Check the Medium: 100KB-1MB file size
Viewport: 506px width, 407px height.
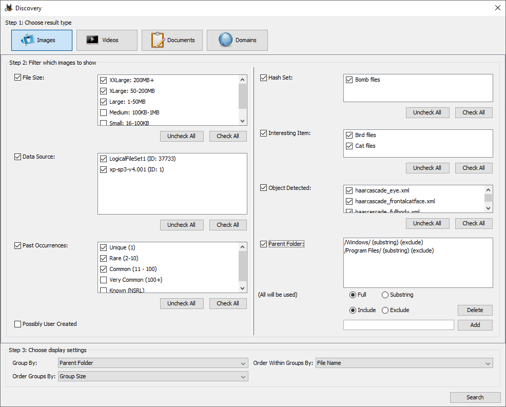[x=104, y=112]
